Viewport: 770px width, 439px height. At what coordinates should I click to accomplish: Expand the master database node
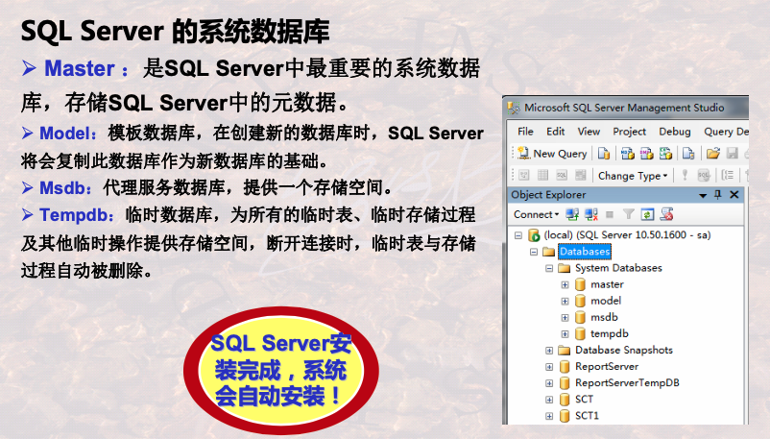(565, 284)
